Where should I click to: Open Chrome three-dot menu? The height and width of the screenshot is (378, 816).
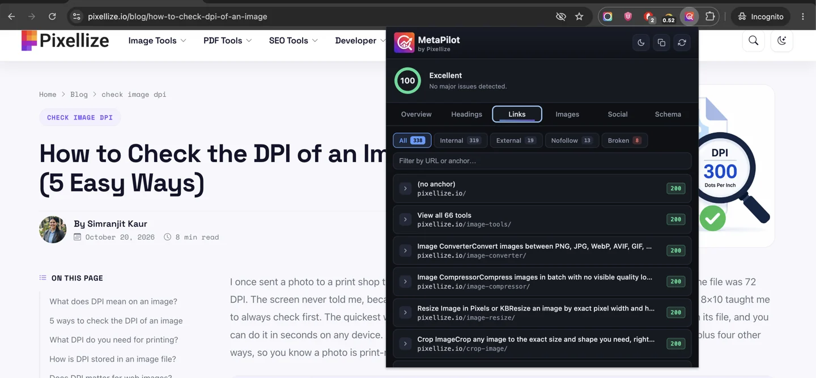(x=803, y=16)
